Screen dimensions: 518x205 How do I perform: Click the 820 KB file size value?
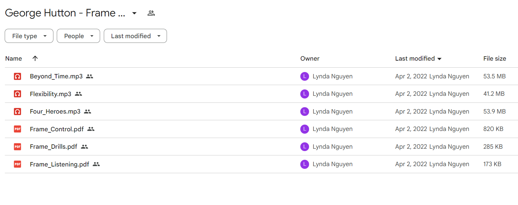coord(493,129)
